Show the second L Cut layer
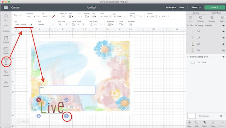The width and height of the screenshot is (226, 128). 223,50
